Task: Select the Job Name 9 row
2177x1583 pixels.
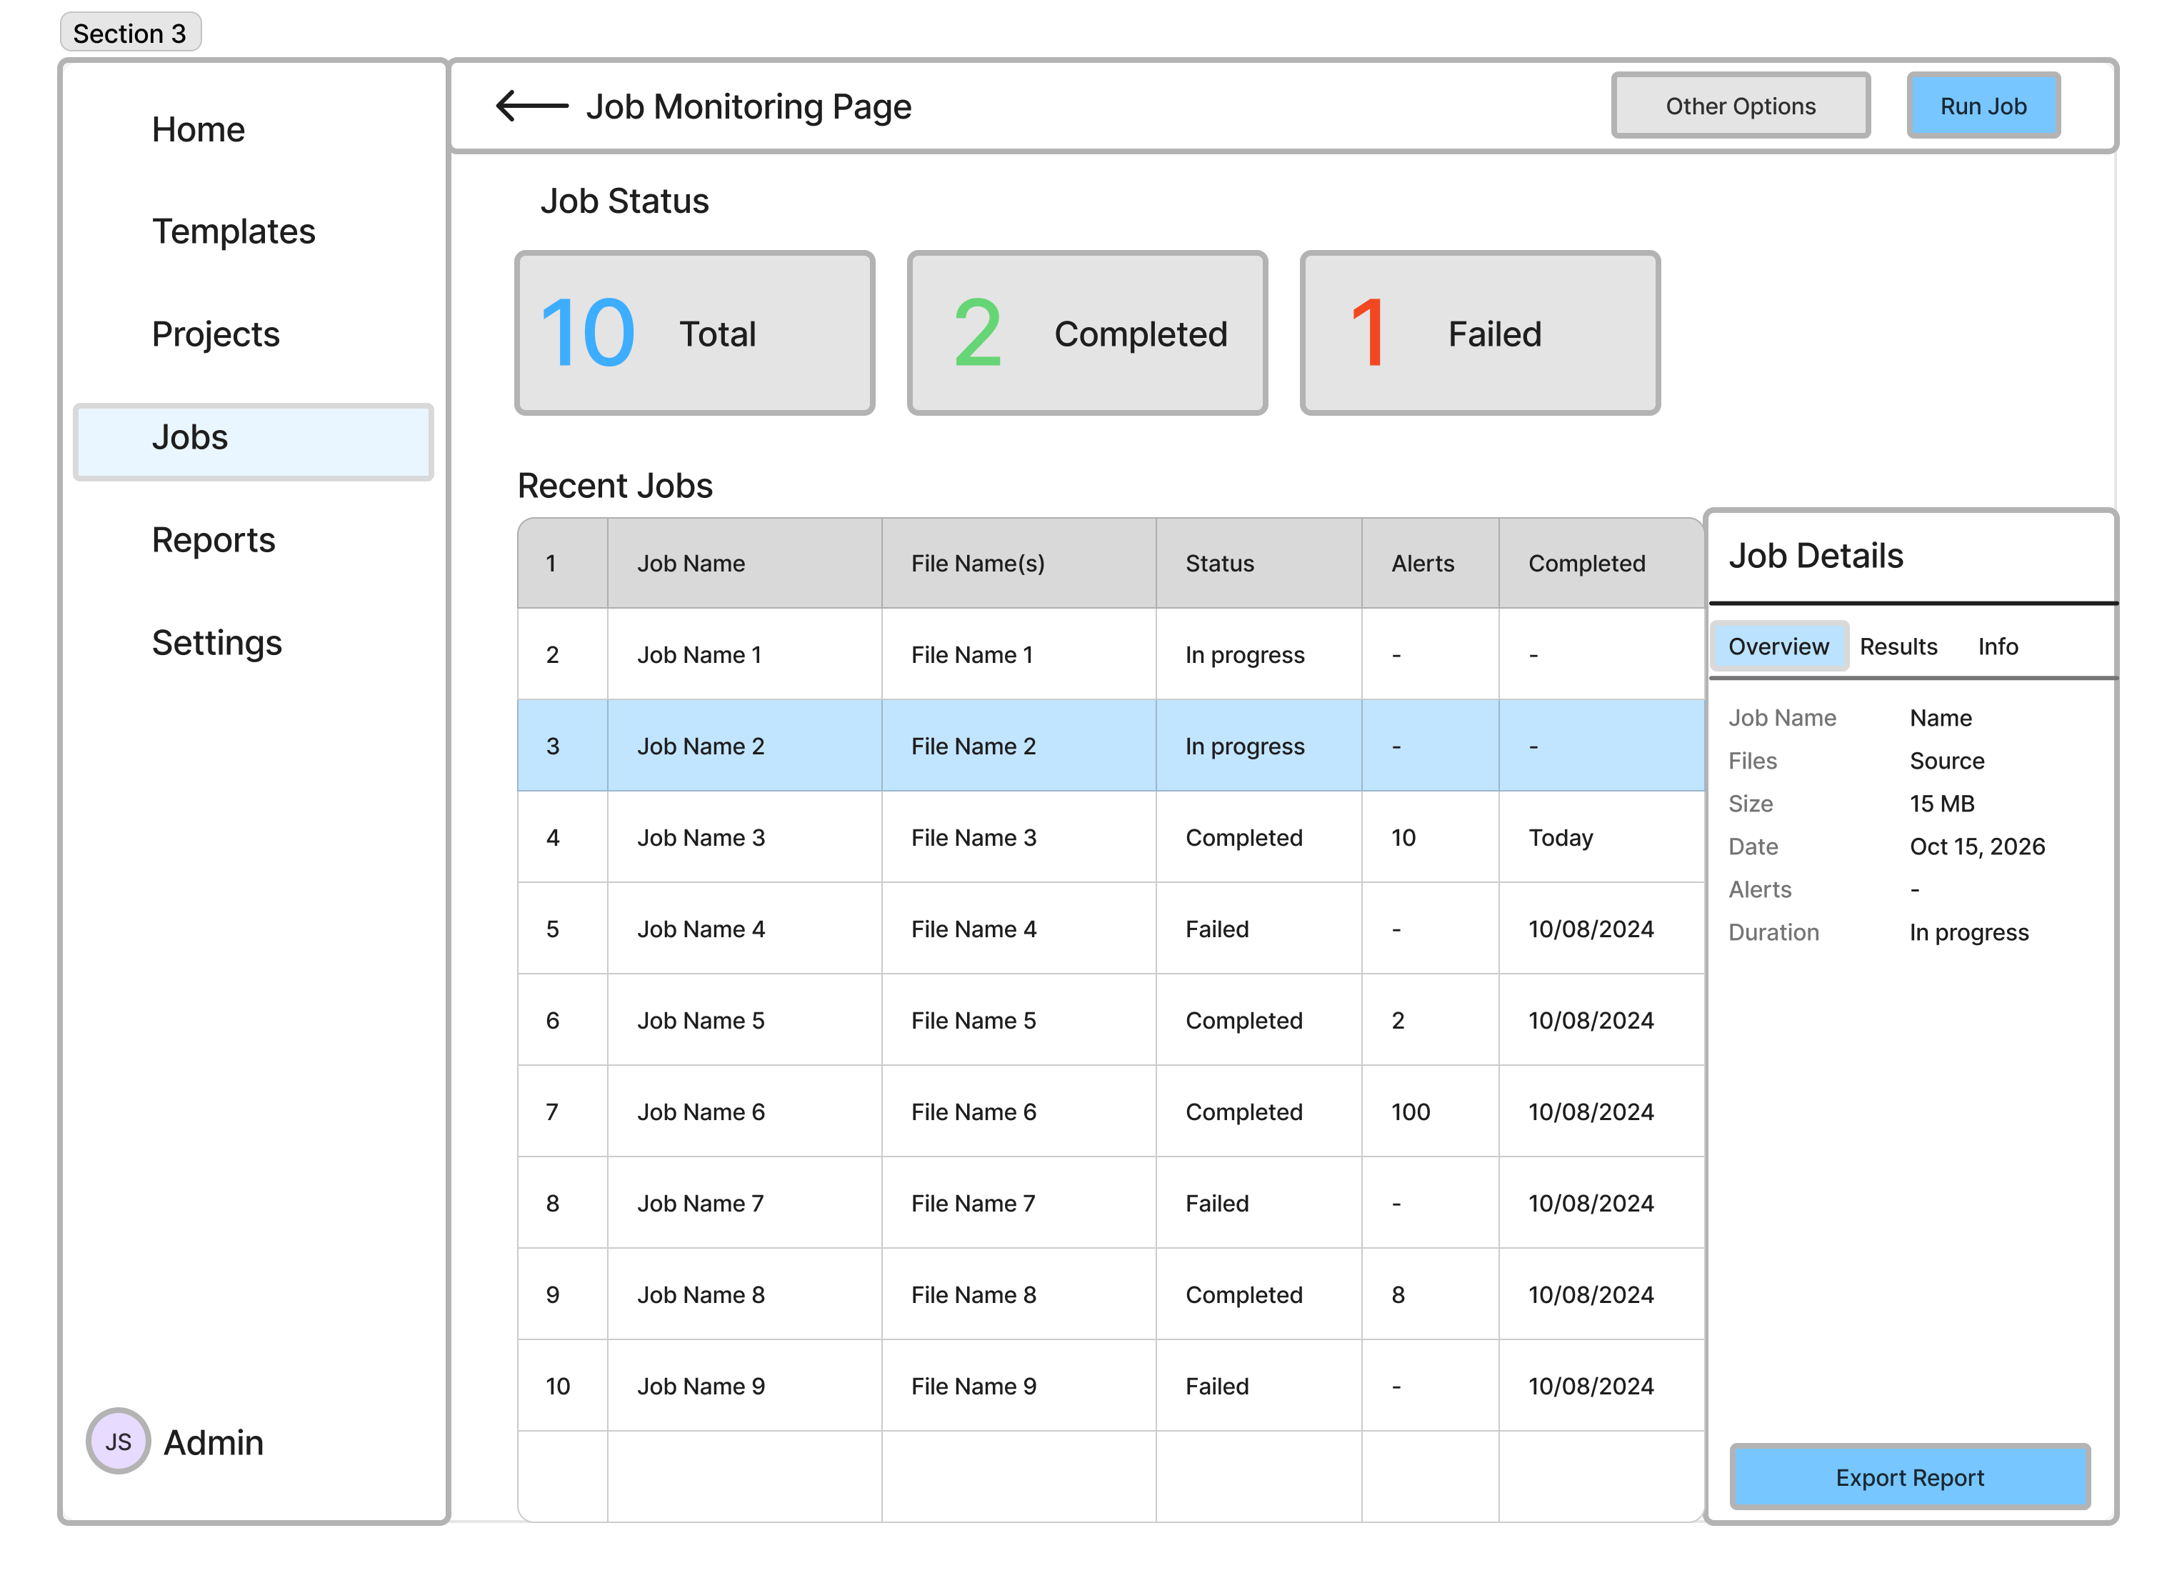Action: tap(1111, 1385)
